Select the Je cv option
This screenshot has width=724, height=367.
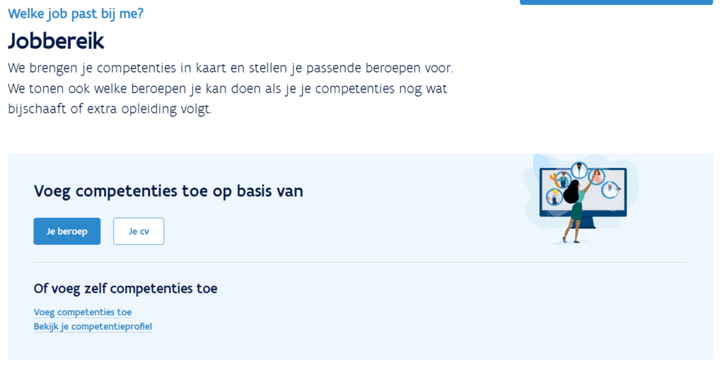139,231
